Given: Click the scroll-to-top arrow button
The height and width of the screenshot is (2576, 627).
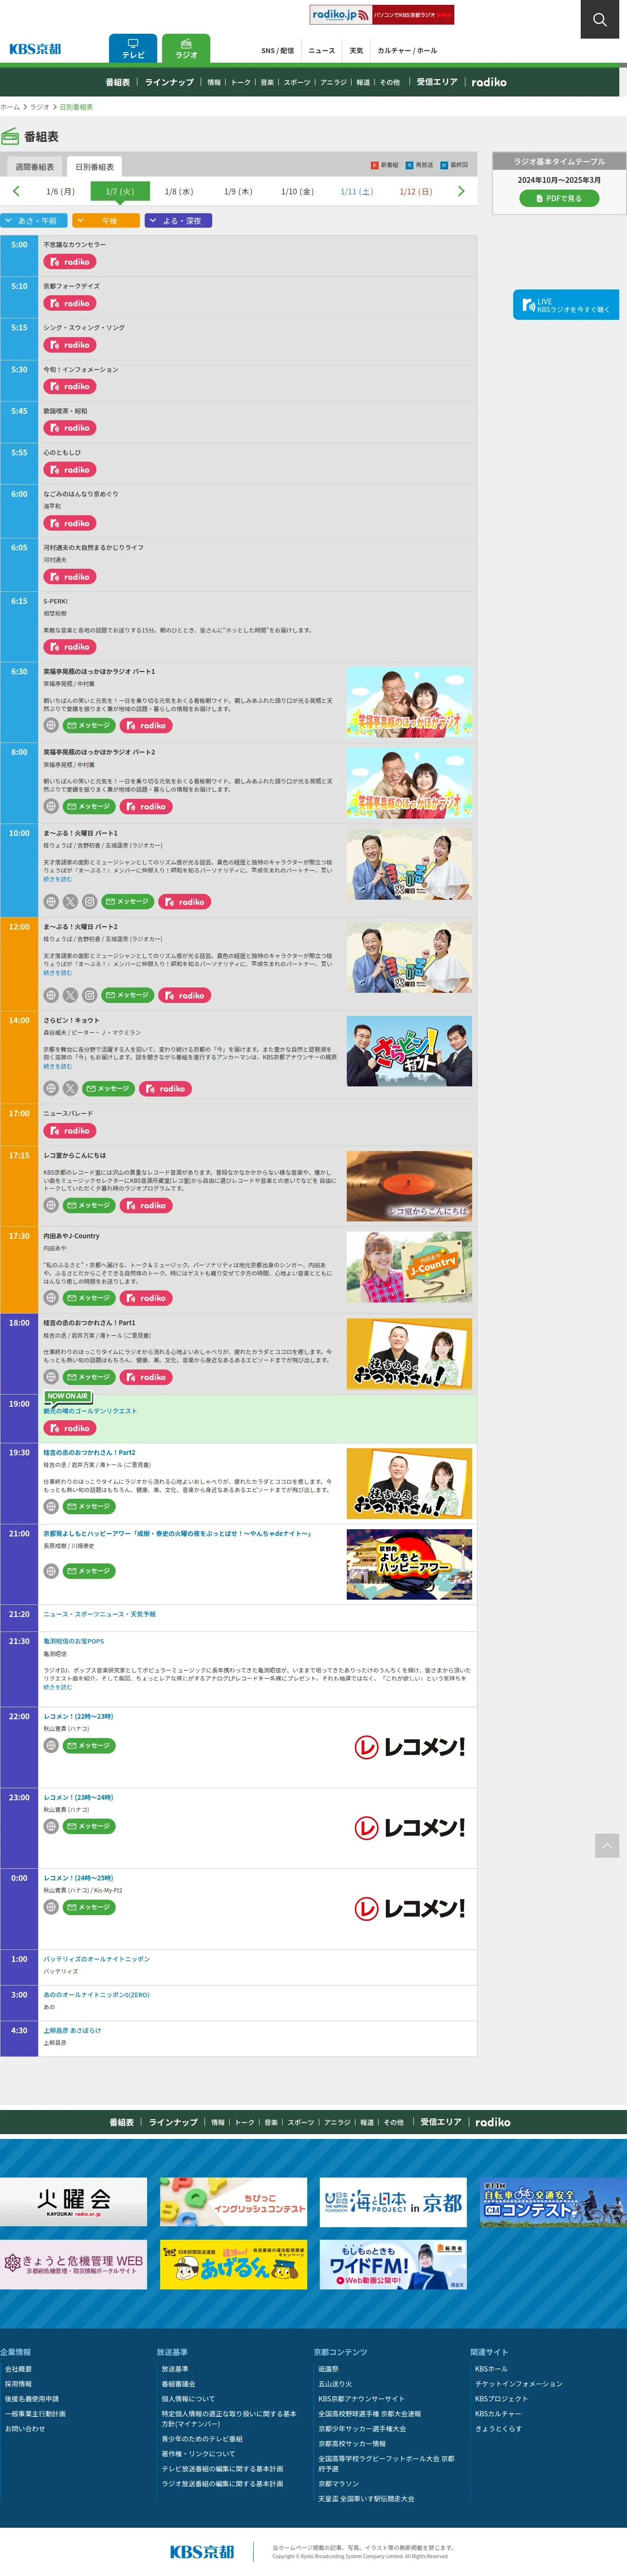Looking at the screenshot, I should coord(607,1846).
